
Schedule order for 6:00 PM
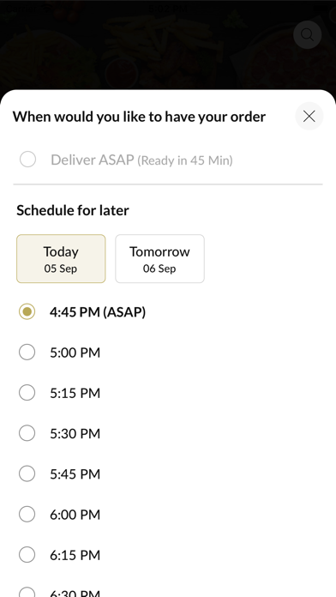27,515
